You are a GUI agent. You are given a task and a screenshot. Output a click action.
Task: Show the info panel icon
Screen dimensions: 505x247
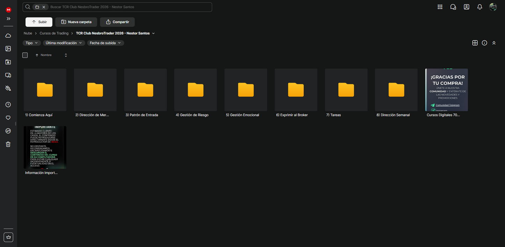[x=484, y=43]
